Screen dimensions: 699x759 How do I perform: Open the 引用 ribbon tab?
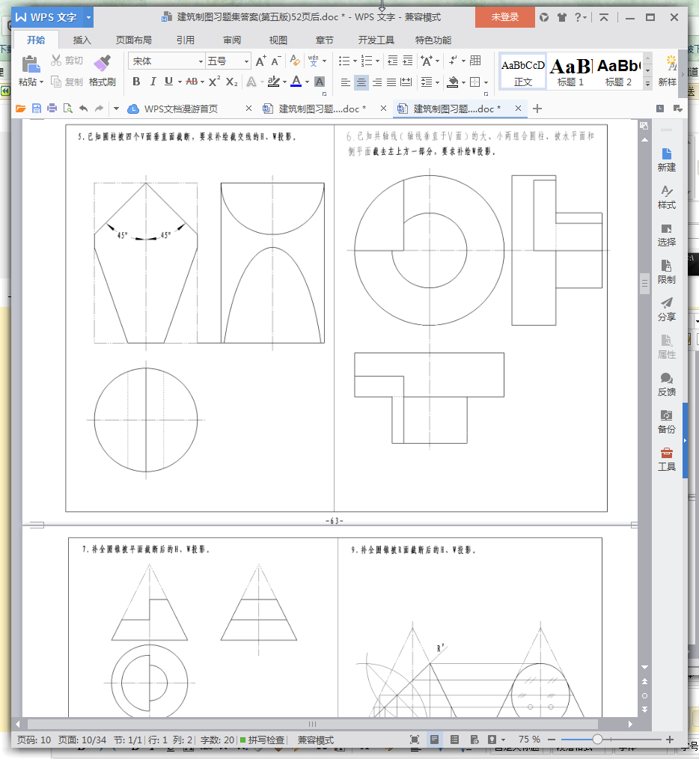pos(185,40)
